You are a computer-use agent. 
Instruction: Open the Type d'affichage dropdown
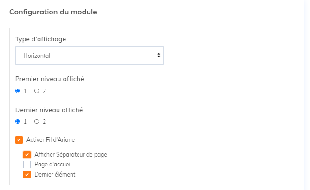89,56
